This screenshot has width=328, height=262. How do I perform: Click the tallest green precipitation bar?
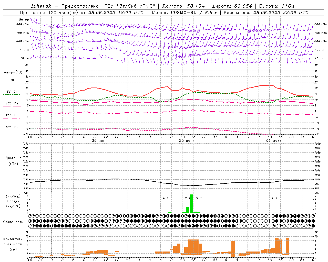click(x=191, y=204)
